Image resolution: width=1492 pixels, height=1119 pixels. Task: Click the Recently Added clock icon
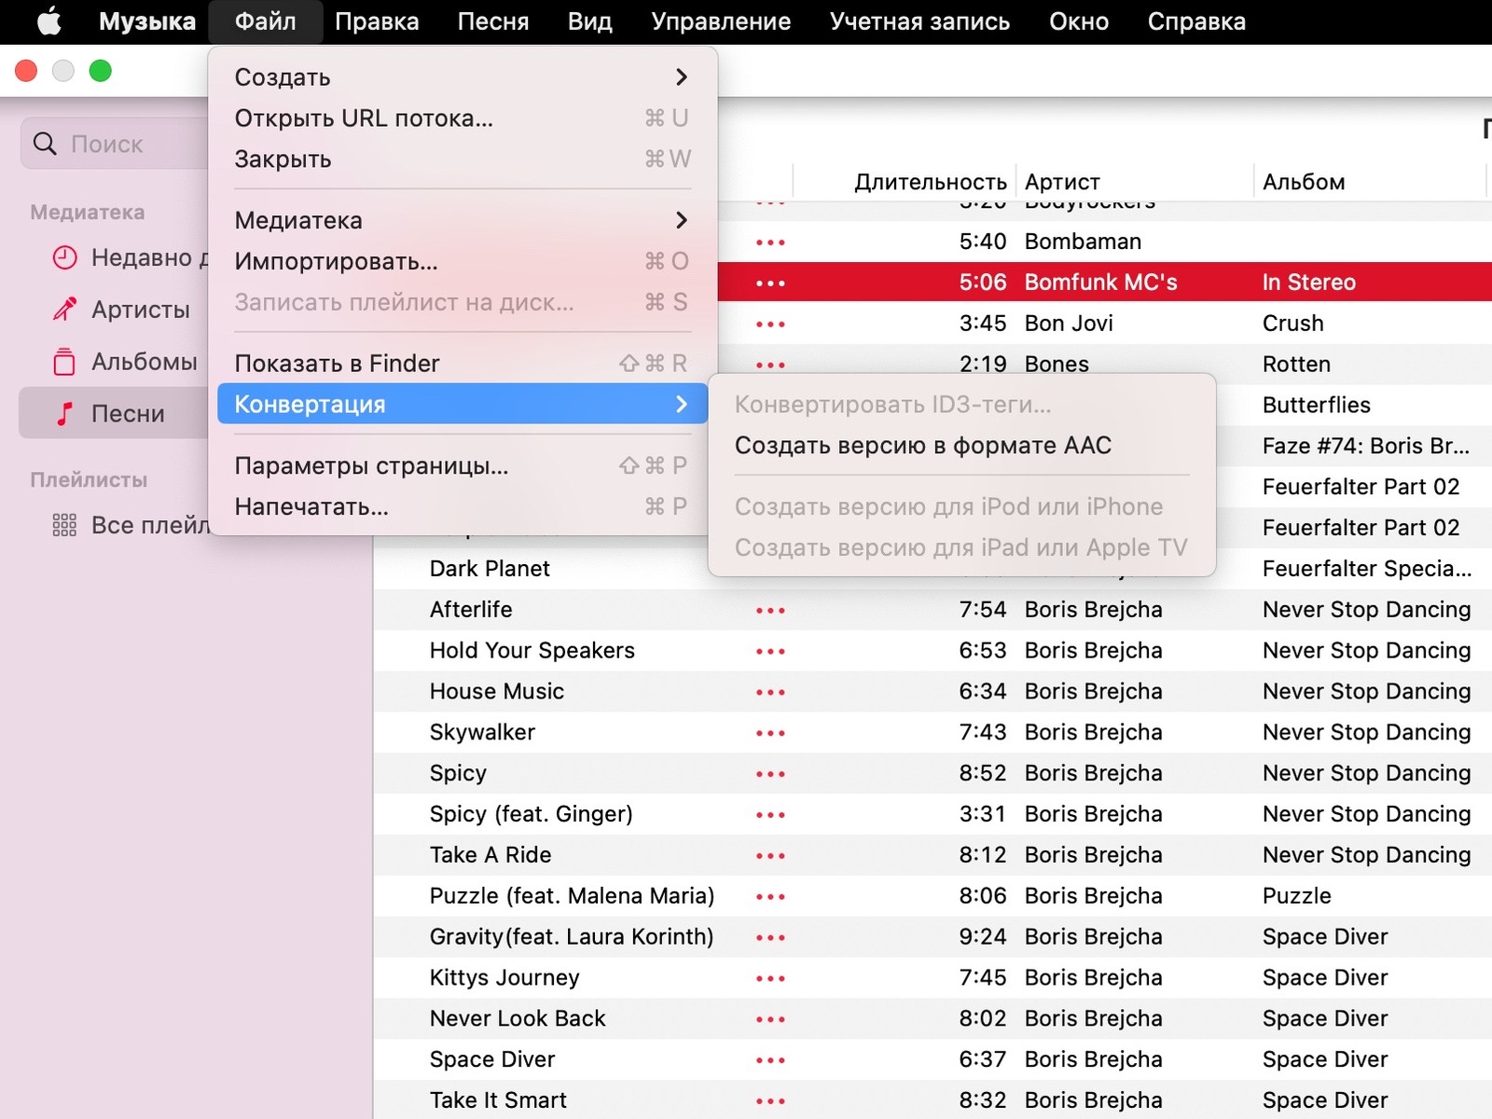pos(64,257)
